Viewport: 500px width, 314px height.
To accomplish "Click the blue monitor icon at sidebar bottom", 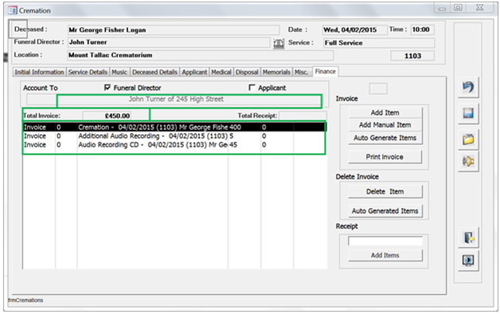I will (468, 261).
